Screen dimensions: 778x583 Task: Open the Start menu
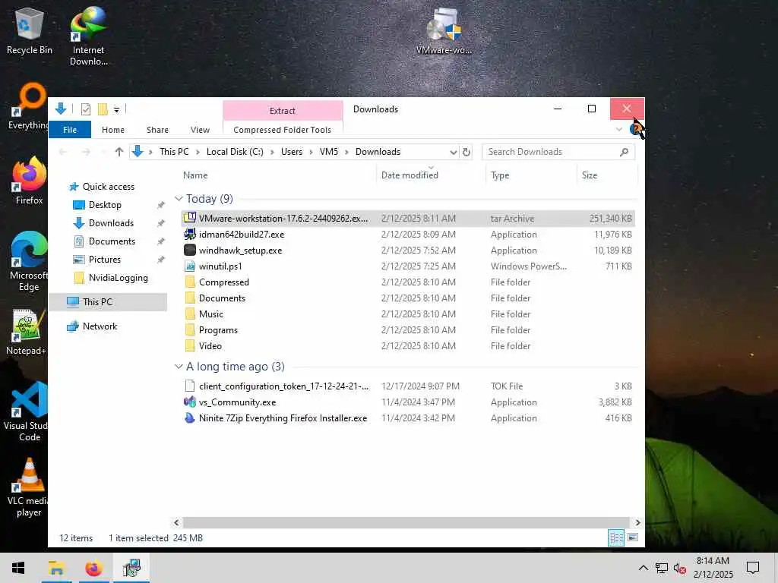tap(18, 568)
